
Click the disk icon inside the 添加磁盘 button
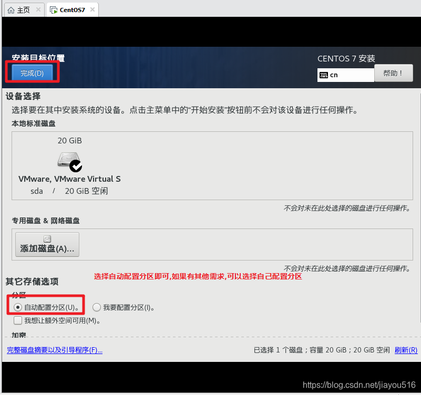(x=47, y=238)
